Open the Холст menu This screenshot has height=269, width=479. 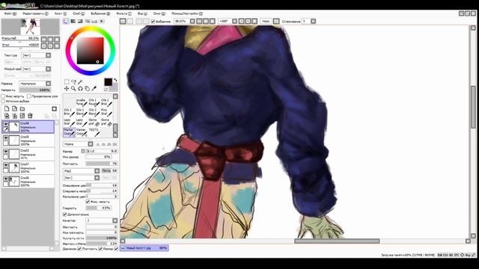point(61,13)
